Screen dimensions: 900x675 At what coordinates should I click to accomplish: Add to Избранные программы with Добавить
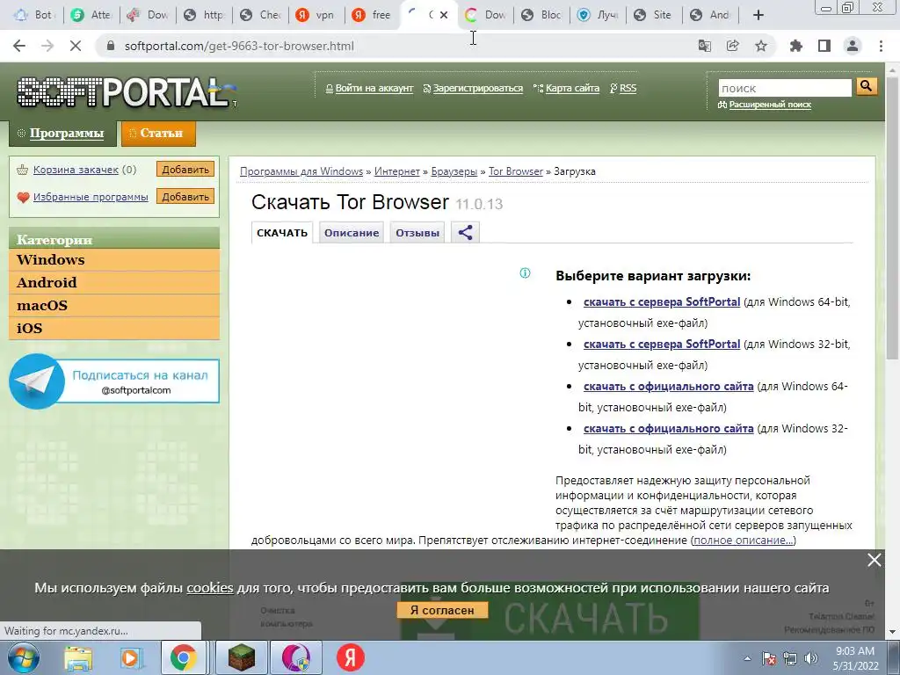[185, 196]
